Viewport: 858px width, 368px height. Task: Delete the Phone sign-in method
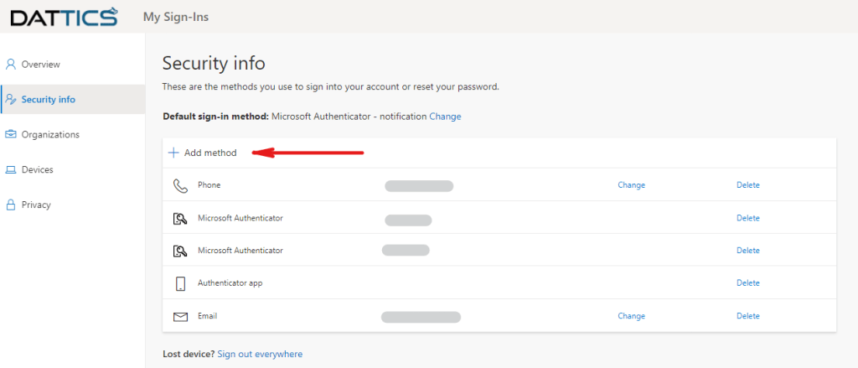click(x=747, y=185)
